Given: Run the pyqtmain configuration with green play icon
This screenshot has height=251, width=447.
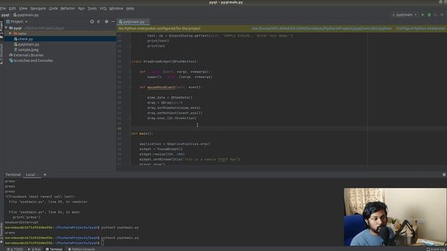Looking at the screenshot, I should (423, 15).
